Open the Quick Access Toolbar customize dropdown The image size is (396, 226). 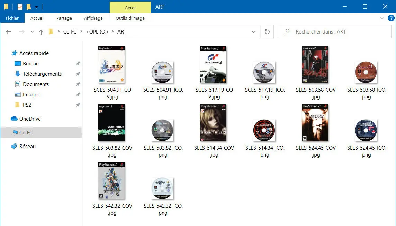click(x=36, y=6)
